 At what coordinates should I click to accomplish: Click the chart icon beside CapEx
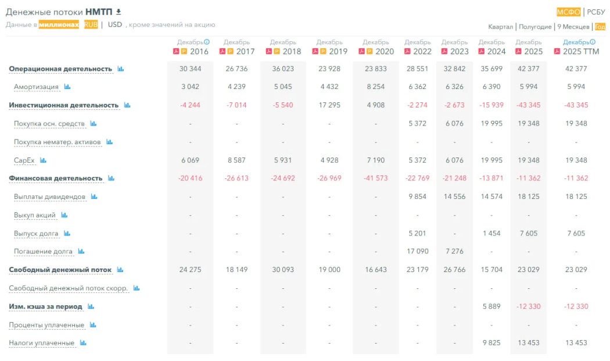point(43,160)
